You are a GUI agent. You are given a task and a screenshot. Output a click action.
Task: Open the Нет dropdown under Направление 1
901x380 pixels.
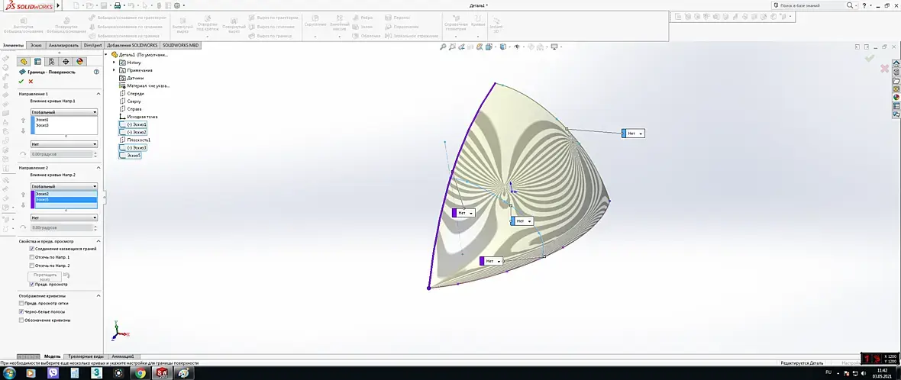64,144
